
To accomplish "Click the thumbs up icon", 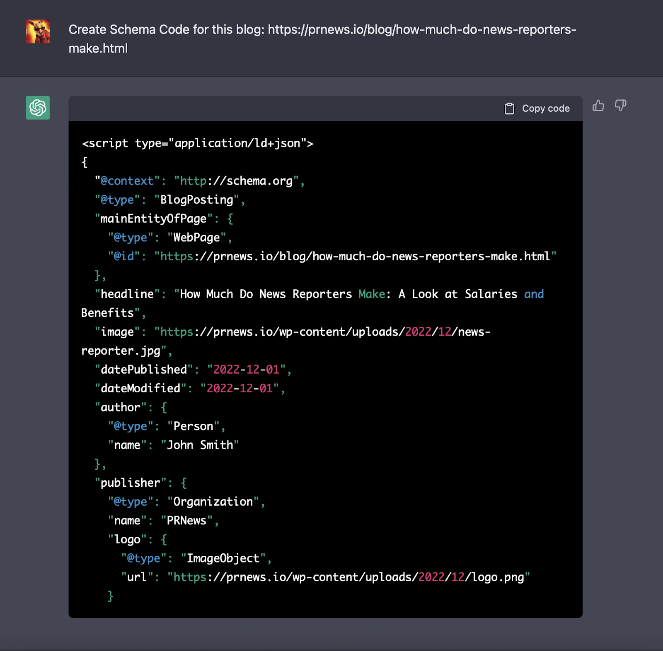I will click(x=598, y=106).
